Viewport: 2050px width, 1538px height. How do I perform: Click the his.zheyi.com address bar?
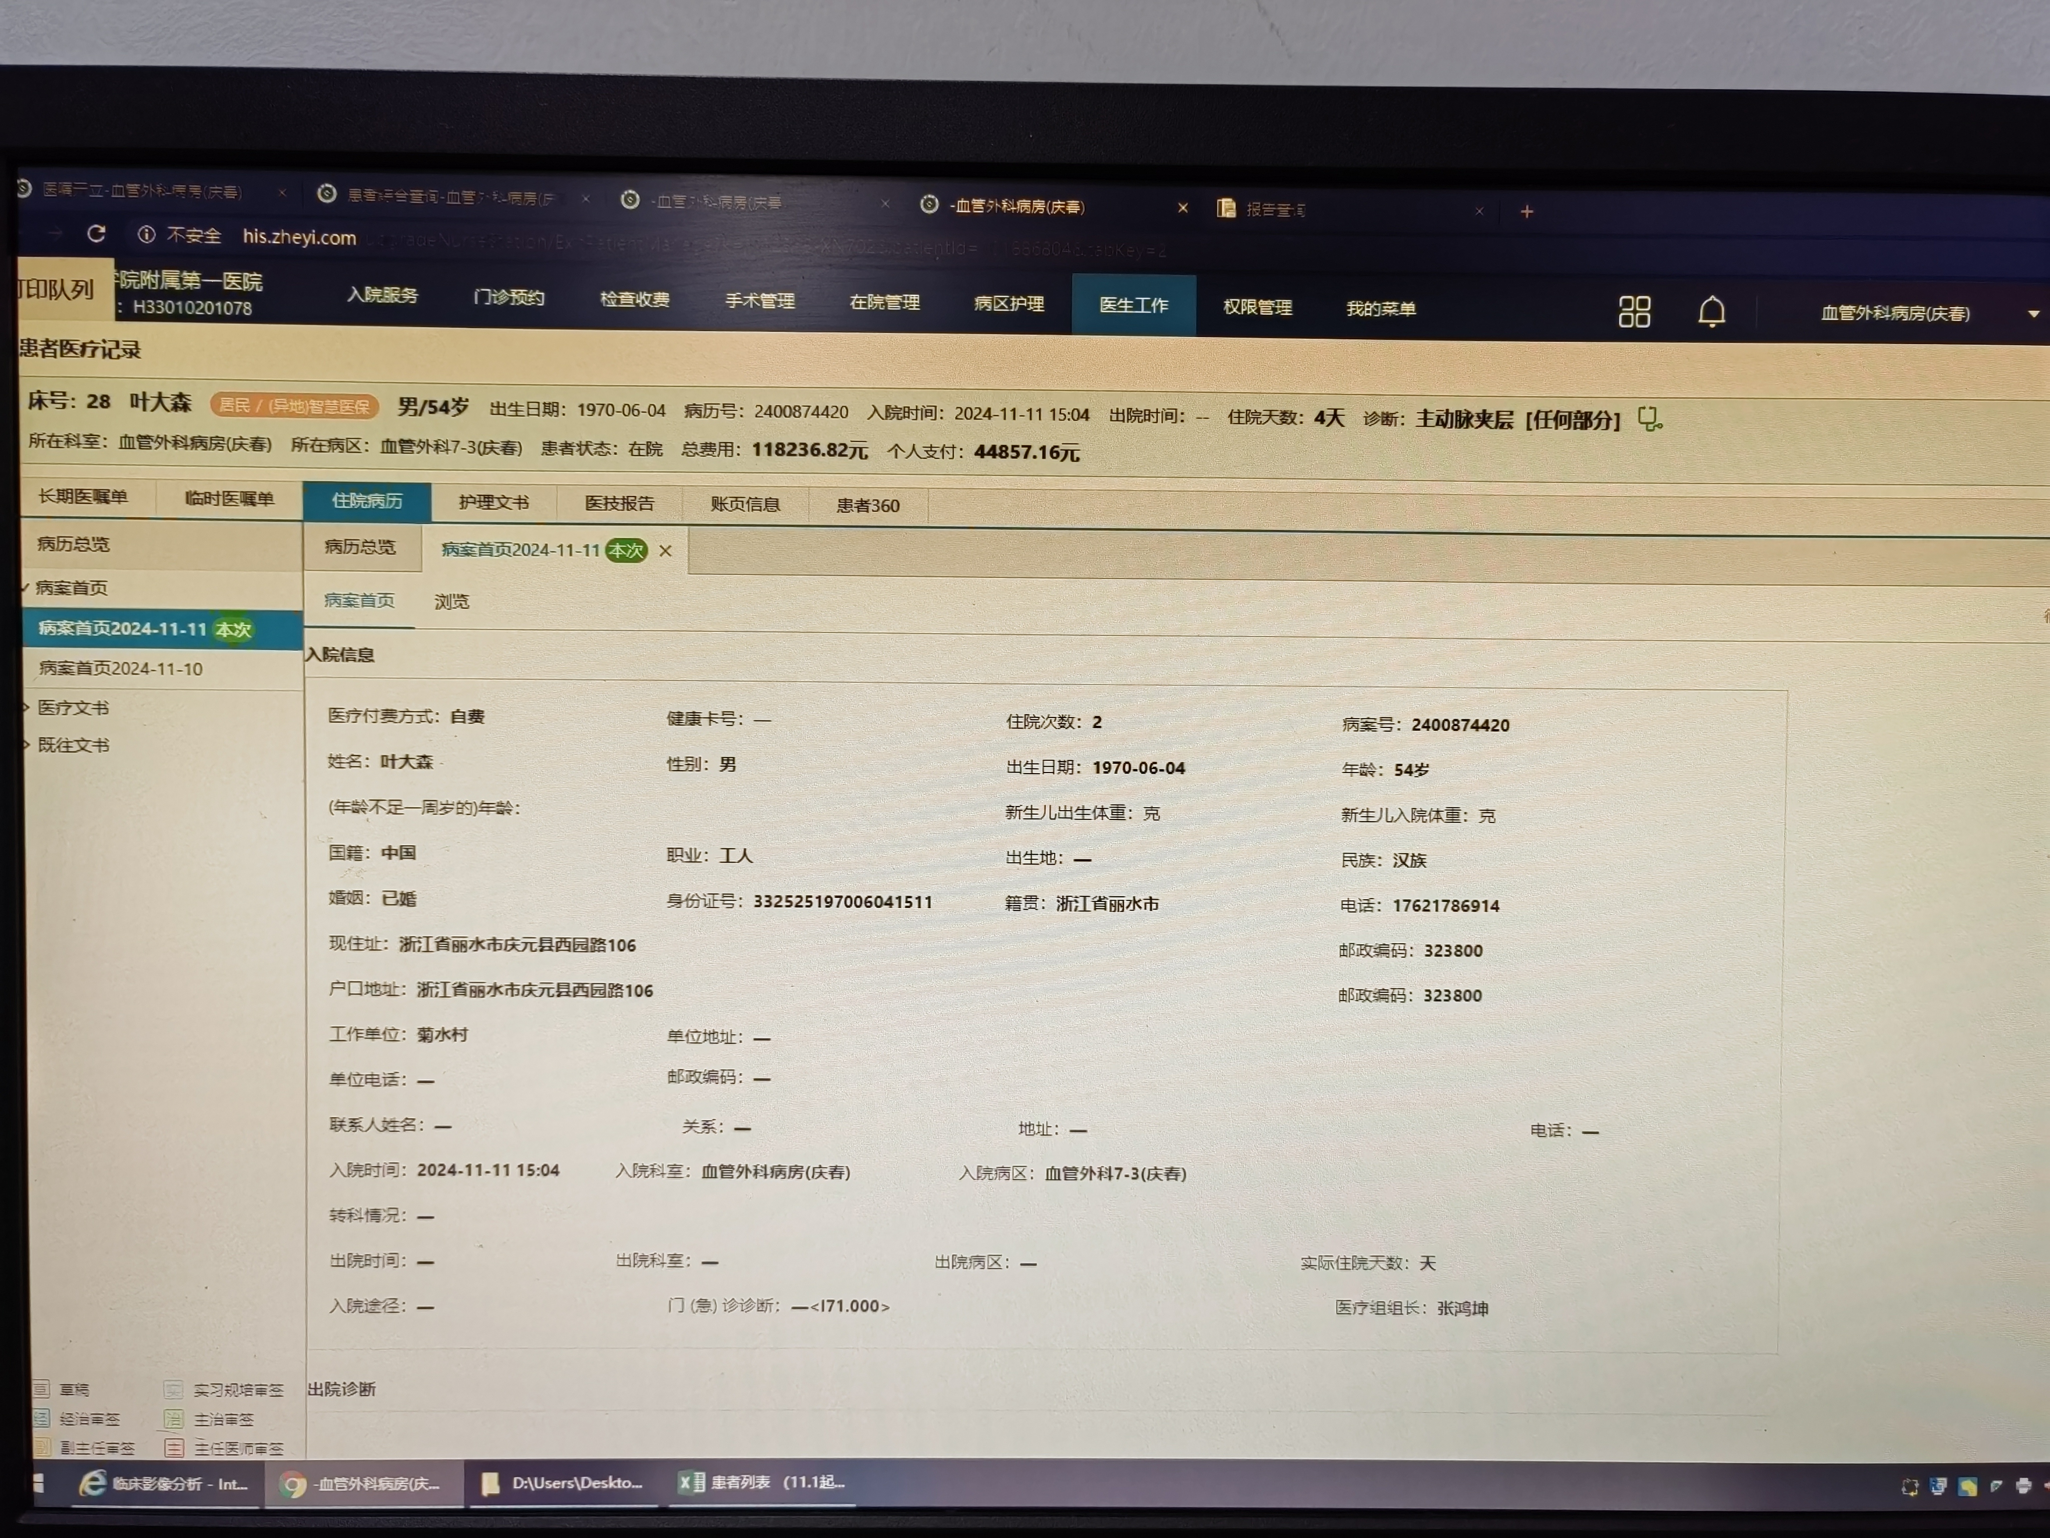click(x=299, y=237)
